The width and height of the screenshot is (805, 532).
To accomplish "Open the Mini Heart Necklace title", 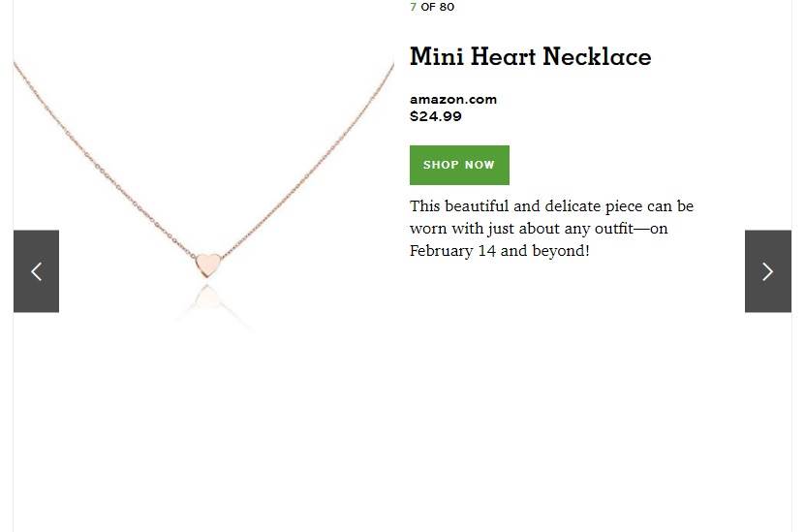I will tap(530, 56).
